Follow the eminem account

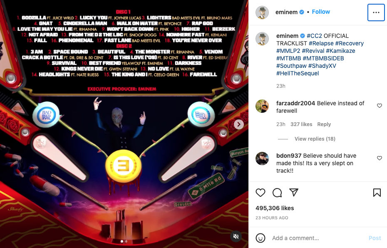pyautogui.click(x=320, y=12)
